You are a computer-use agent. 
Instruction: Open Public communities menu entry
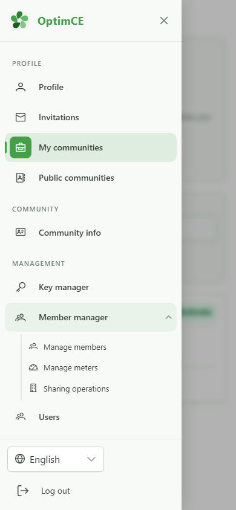coord(91,178)
